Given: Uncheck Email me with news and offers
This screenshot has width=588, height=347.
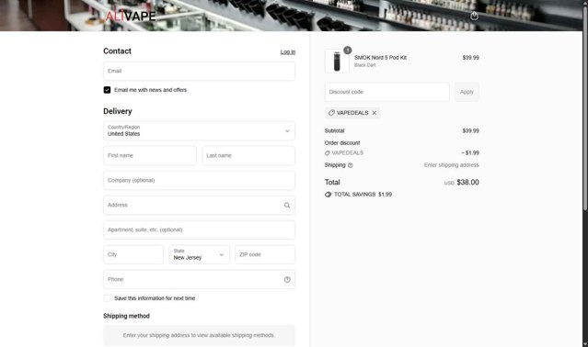Looking at the screenshot, I should (107, 90).
